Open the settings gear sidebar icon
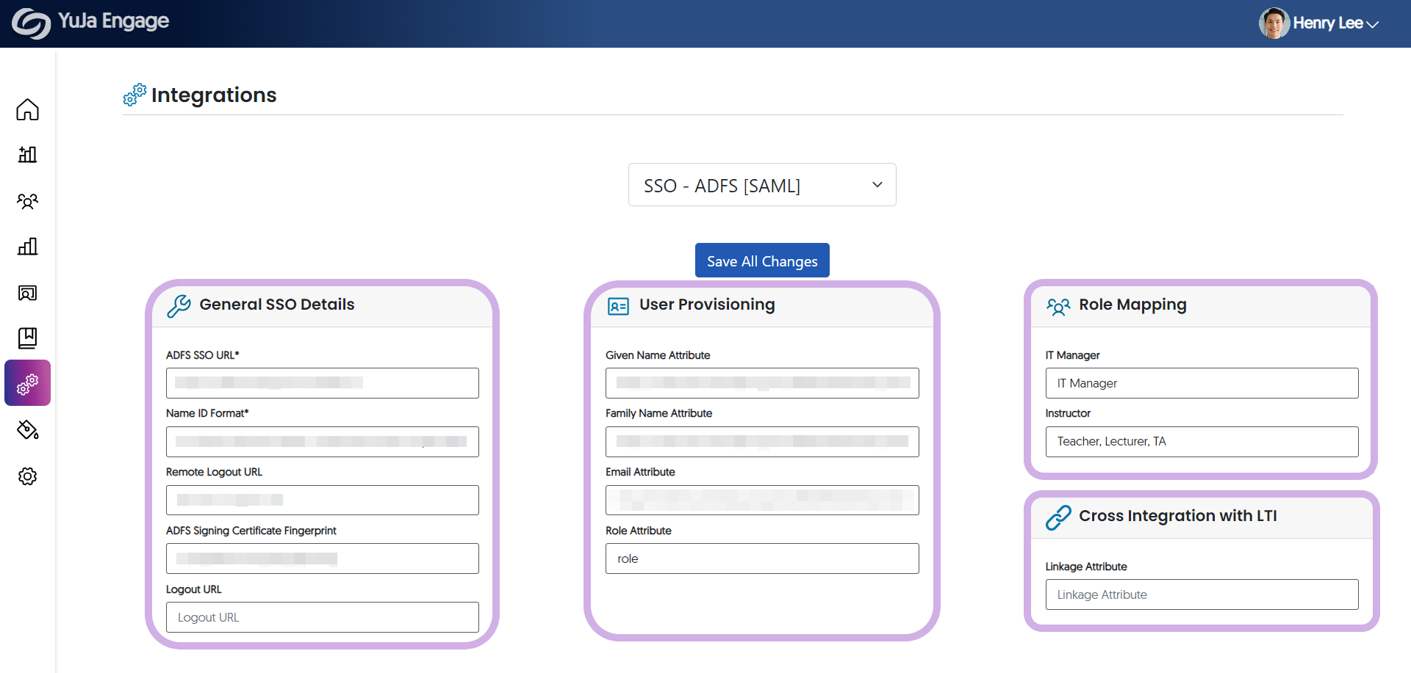 point(27,476)
